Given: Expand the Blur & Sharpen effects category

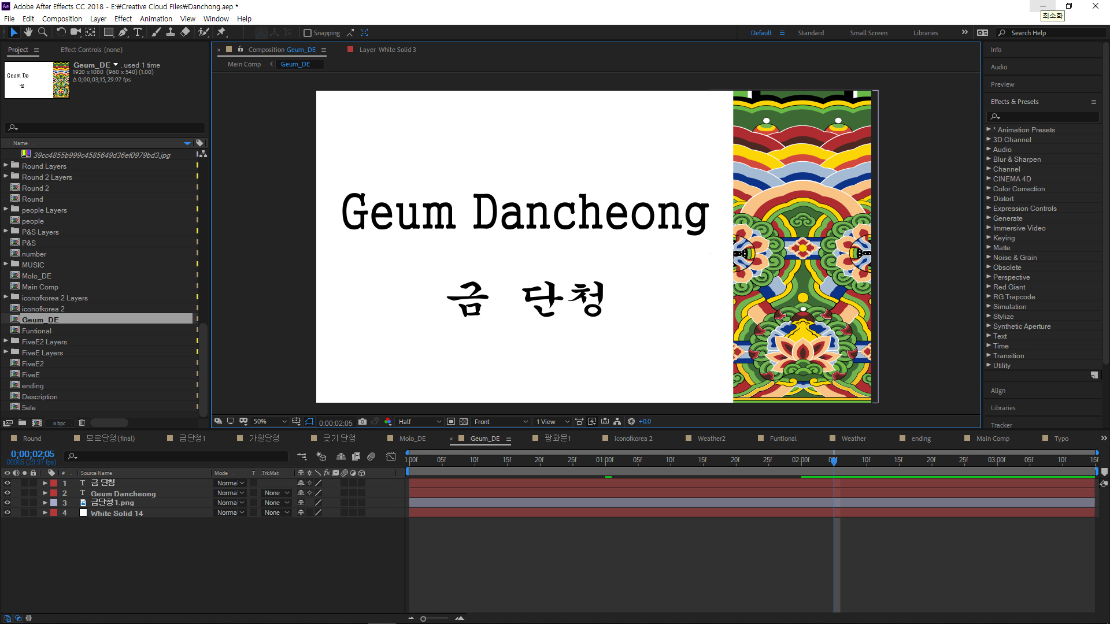Looking at the screenshot, I should (989, 159).
